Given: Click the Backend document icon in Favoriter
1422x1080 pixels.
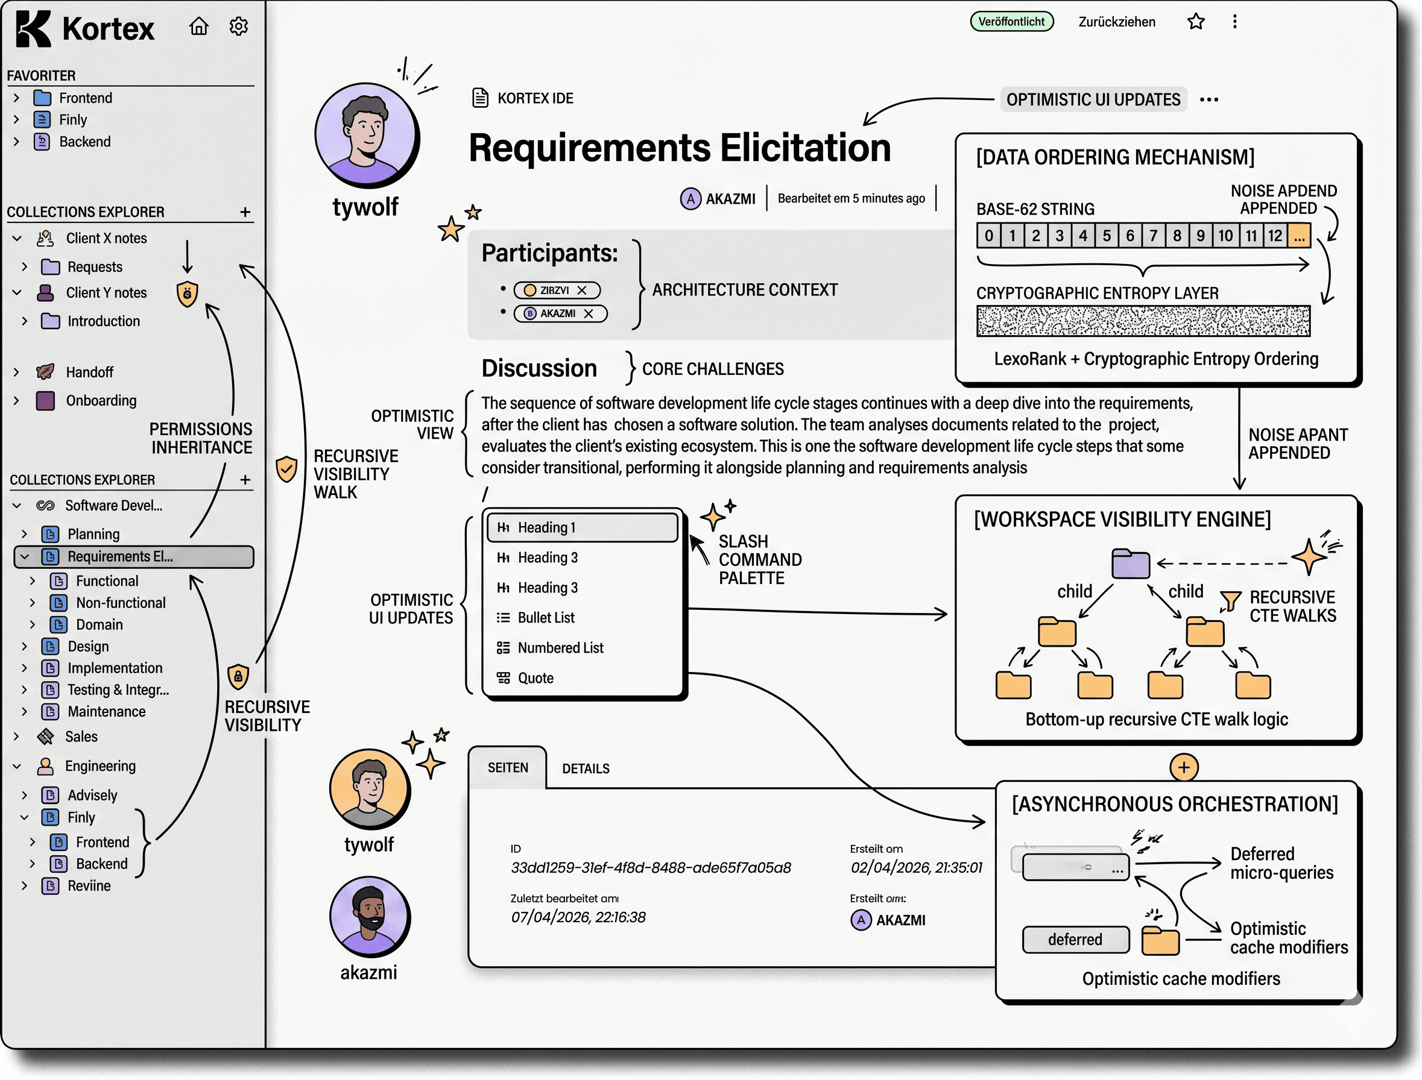Looking at the screenshot, I should 42,142.
